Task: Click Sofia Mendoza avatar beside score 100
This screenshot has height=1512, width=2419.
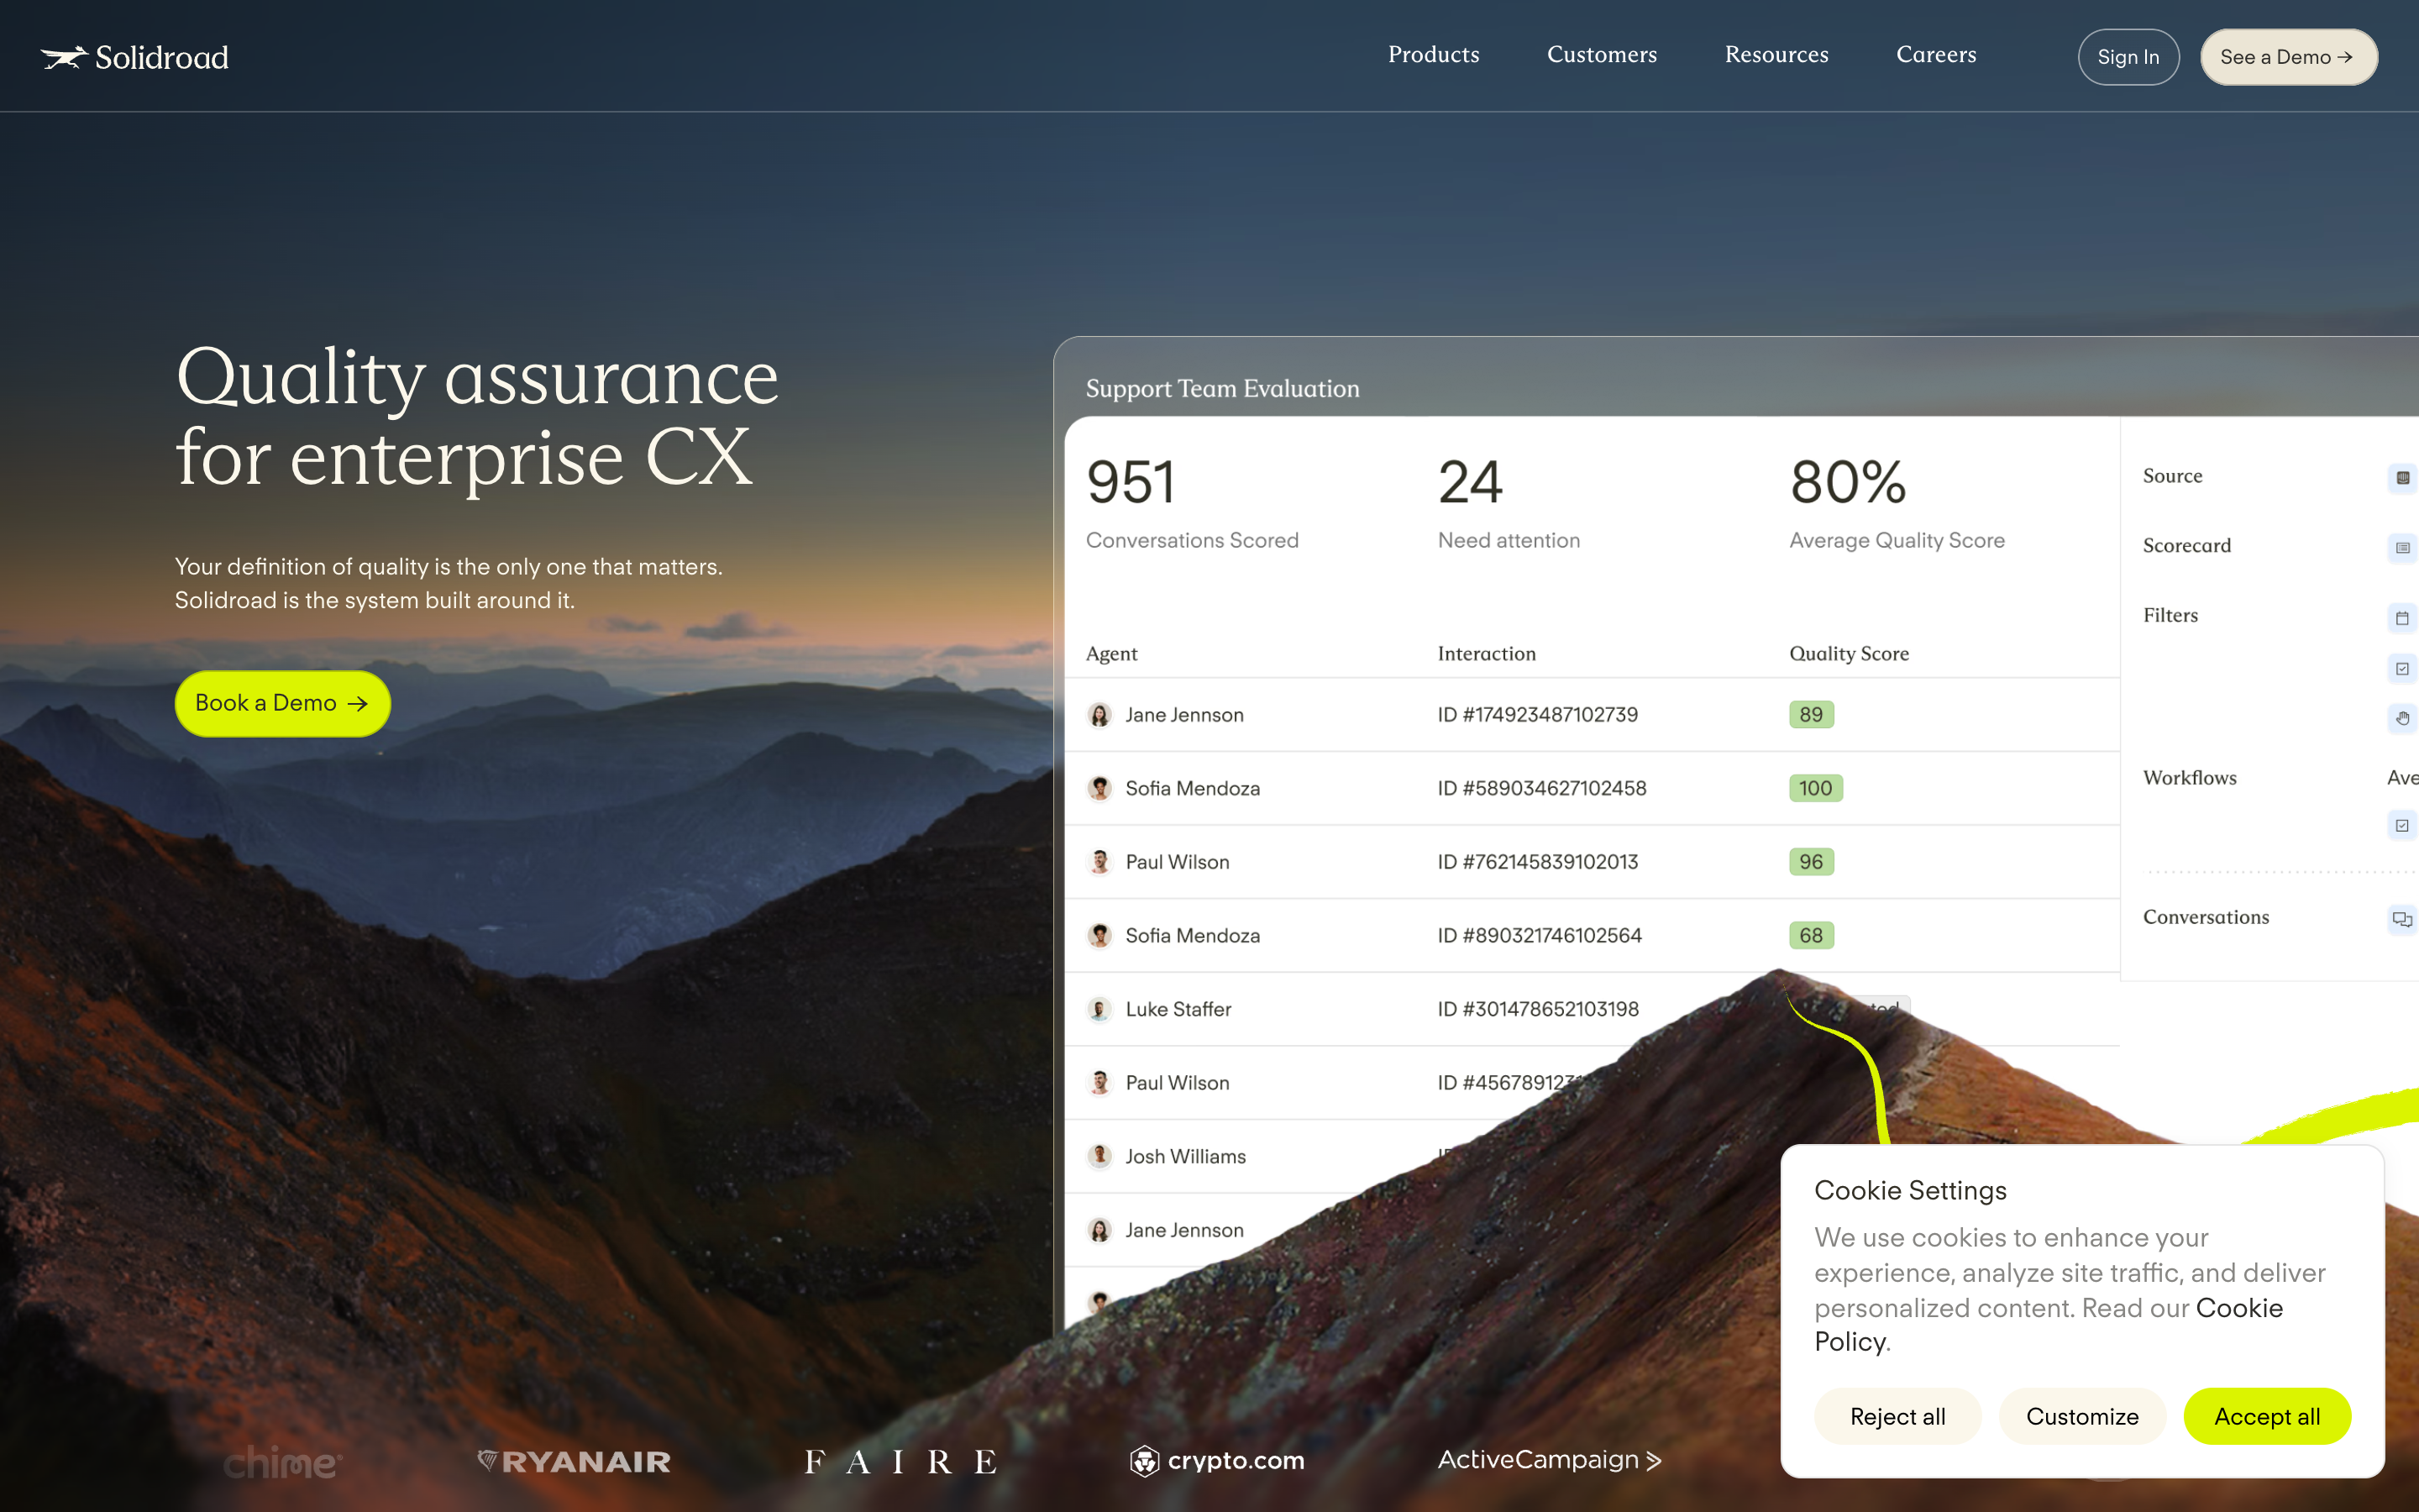Action: click(1099, 788)
